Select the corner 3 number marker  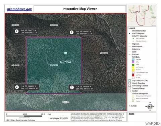[72, 87]
